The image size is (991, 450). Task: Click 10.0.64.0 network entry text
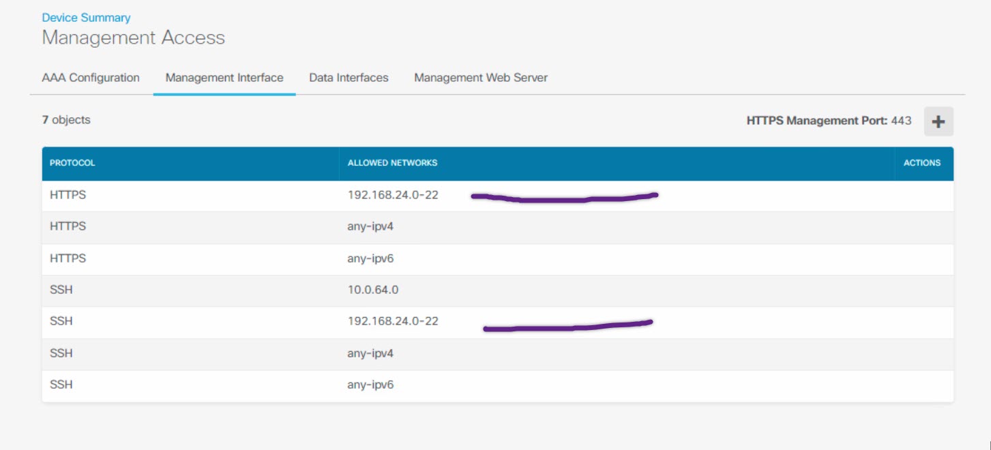click(x=372, y=290)
